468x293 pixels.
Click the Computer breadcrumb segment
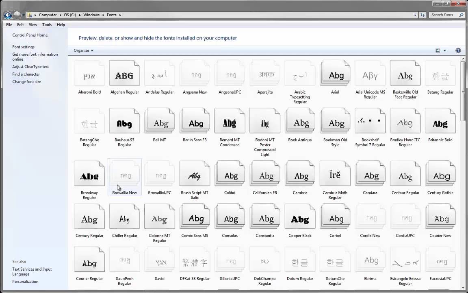(48, 15)
